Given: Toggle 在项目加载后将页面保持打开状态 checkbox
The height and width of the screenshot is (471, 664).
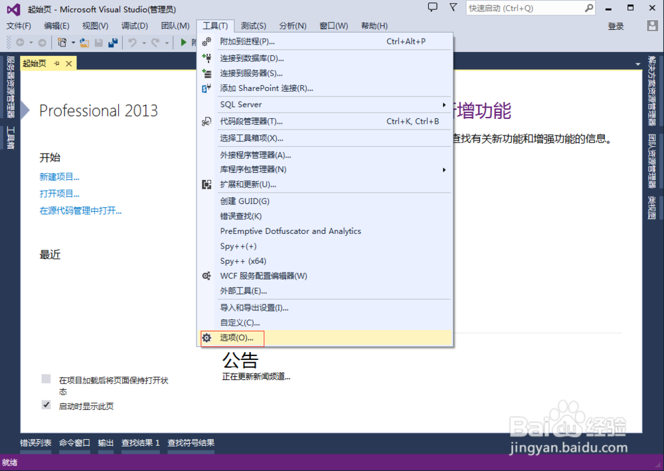Looking at the screenshot, I should [46, 379].
